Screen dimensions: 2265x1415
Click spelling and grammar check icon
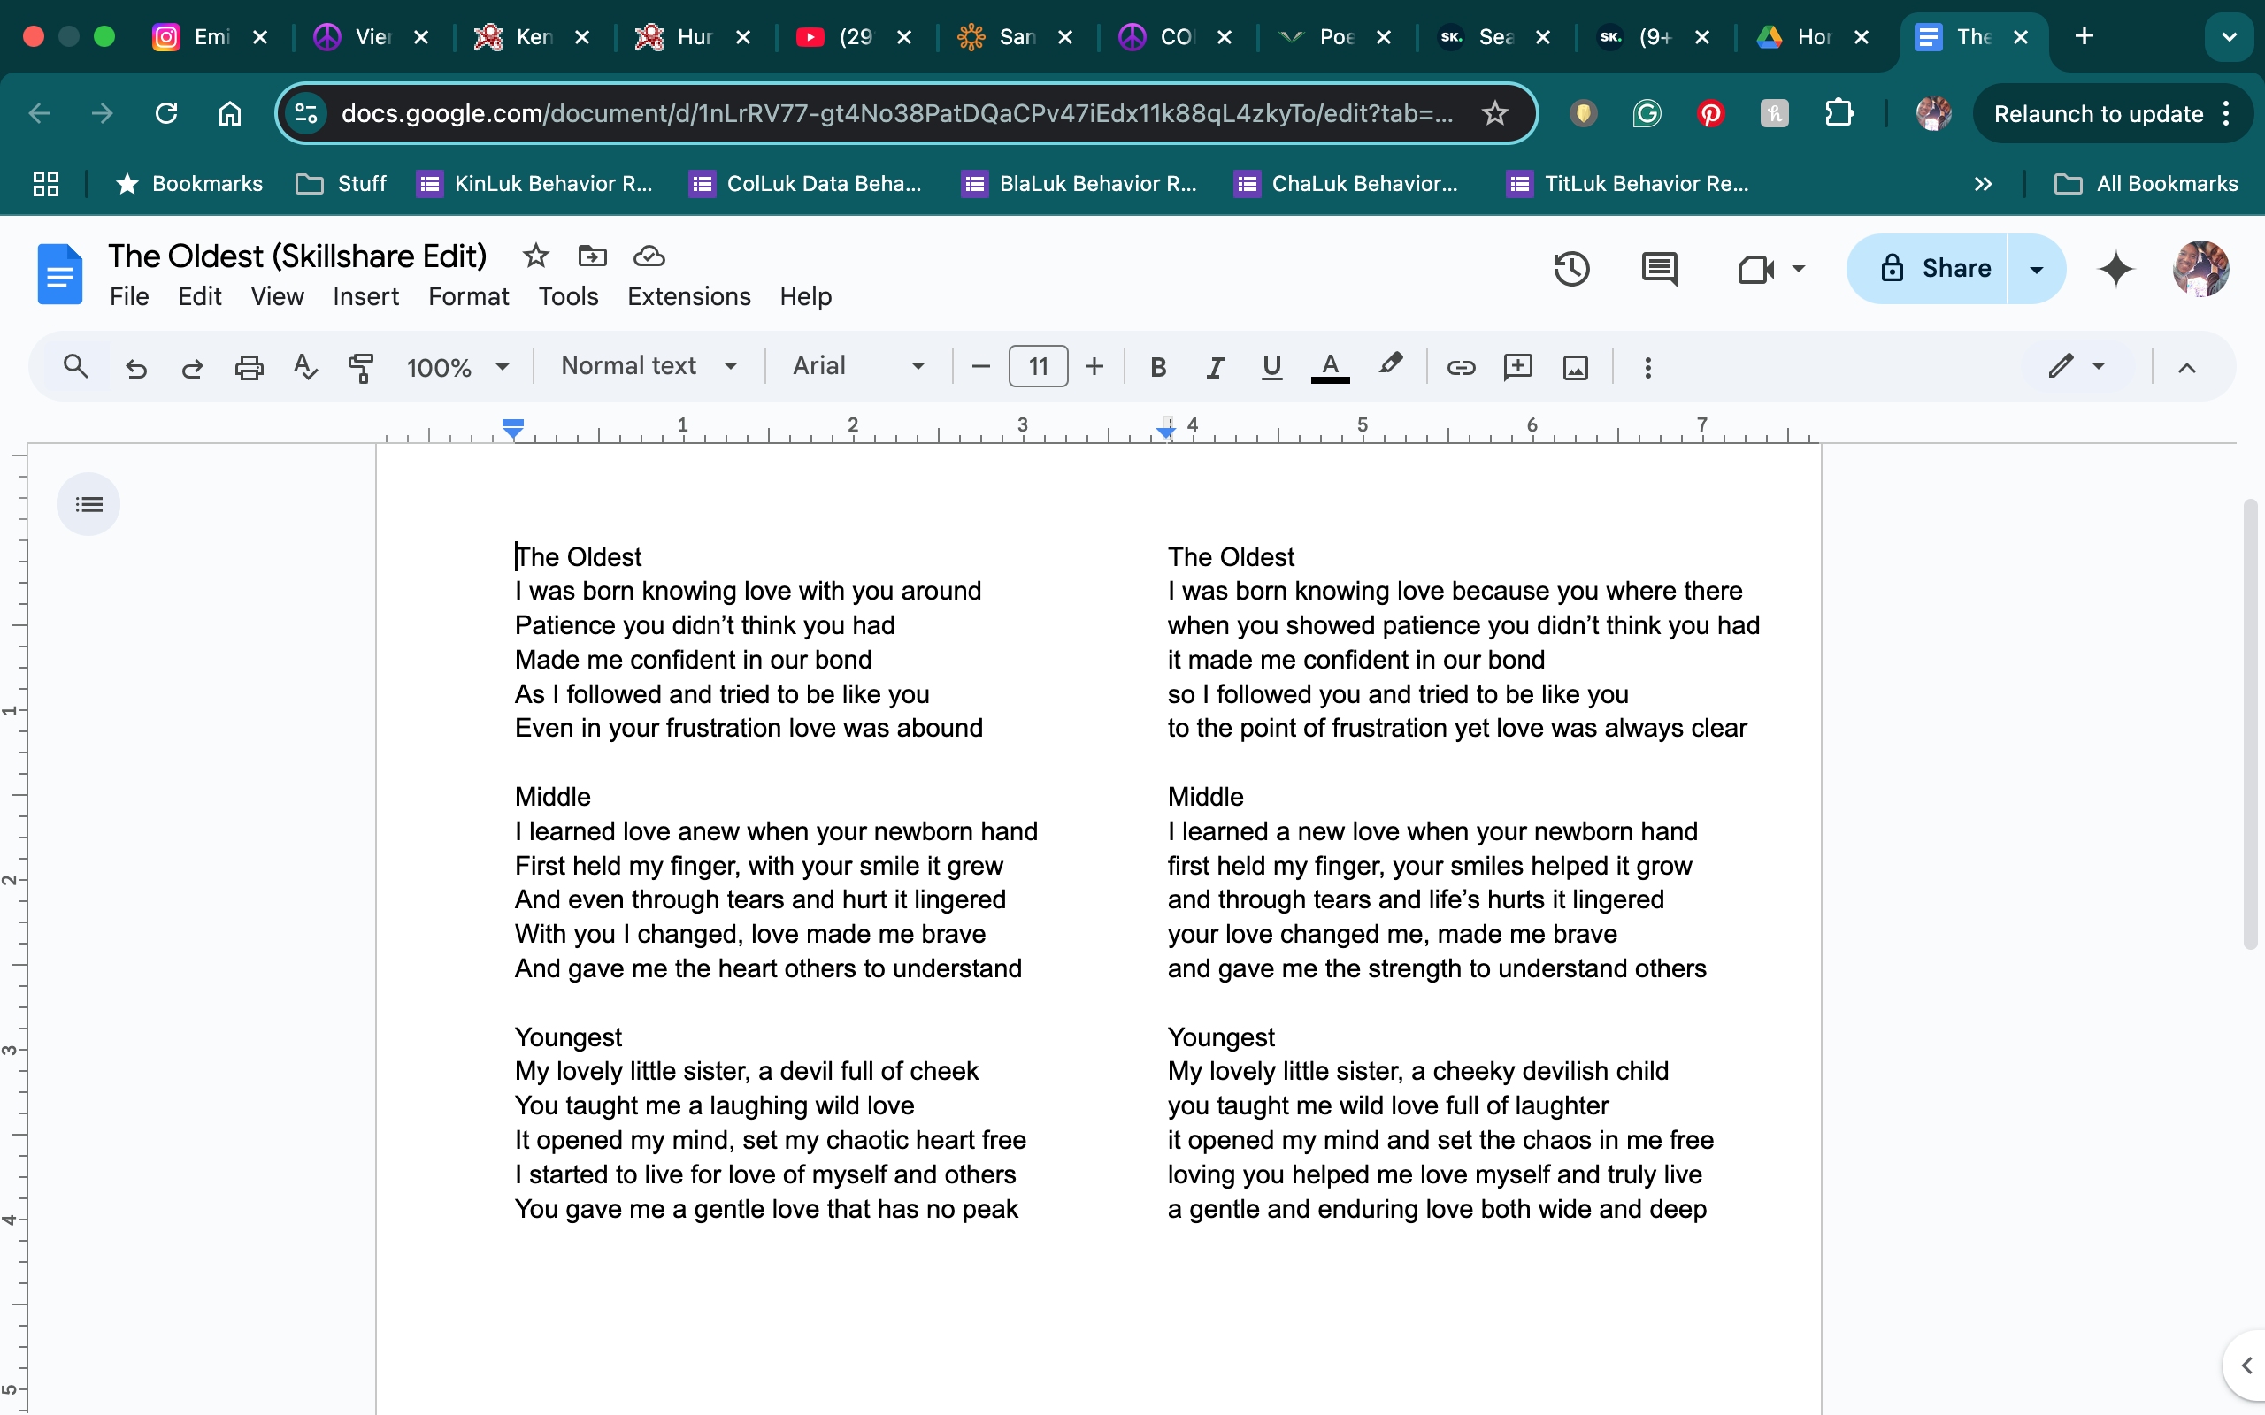(x=305, y=367)
